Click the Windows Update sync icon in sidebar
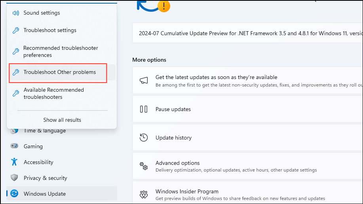Viewport: 363px width, 204px height. [x=14, y=193]
